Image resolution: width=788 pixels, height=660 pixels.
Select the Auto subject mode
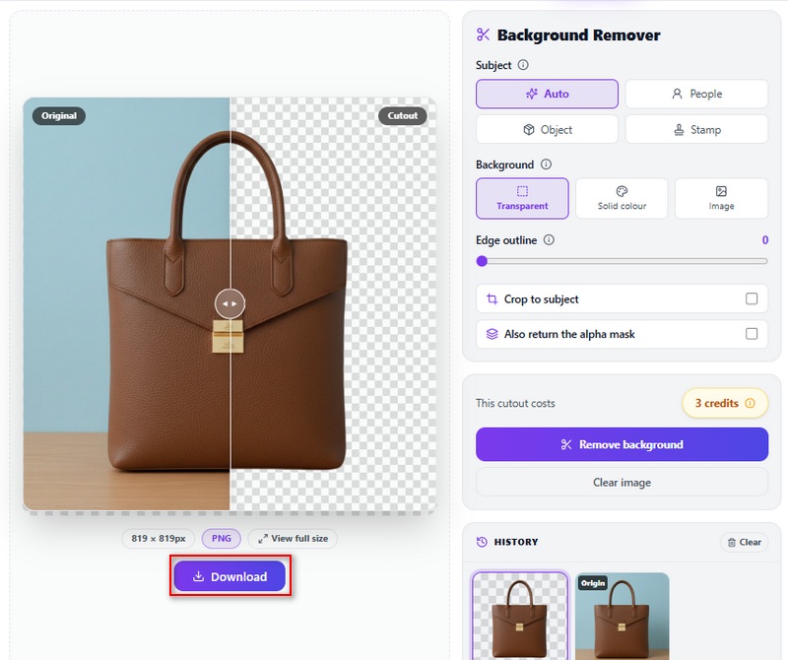pyautogui.click(x=547, y=94)
